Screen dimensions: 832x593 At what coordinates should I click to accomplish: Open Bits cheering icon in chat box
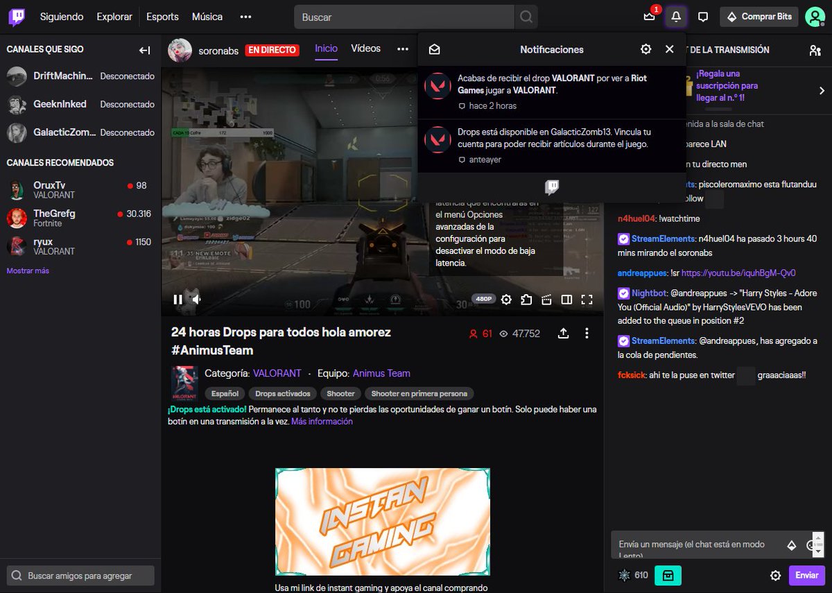[x=792, y=545]
